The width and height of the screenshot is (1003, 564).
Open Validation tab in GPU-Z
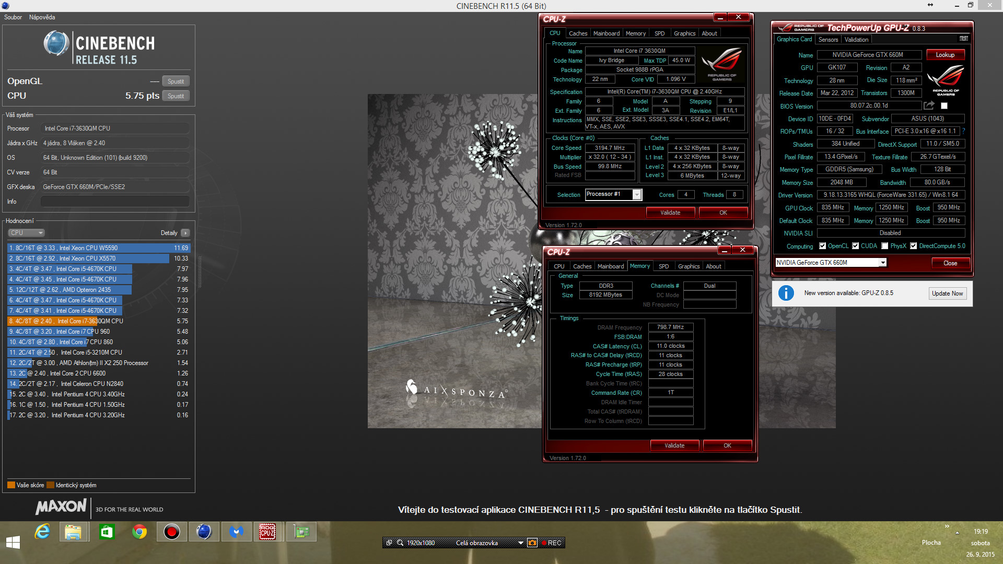[x=856, y=40]
